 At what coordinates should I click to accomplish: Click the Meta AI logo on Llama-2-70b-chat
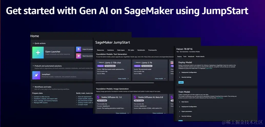click(100, 62)
